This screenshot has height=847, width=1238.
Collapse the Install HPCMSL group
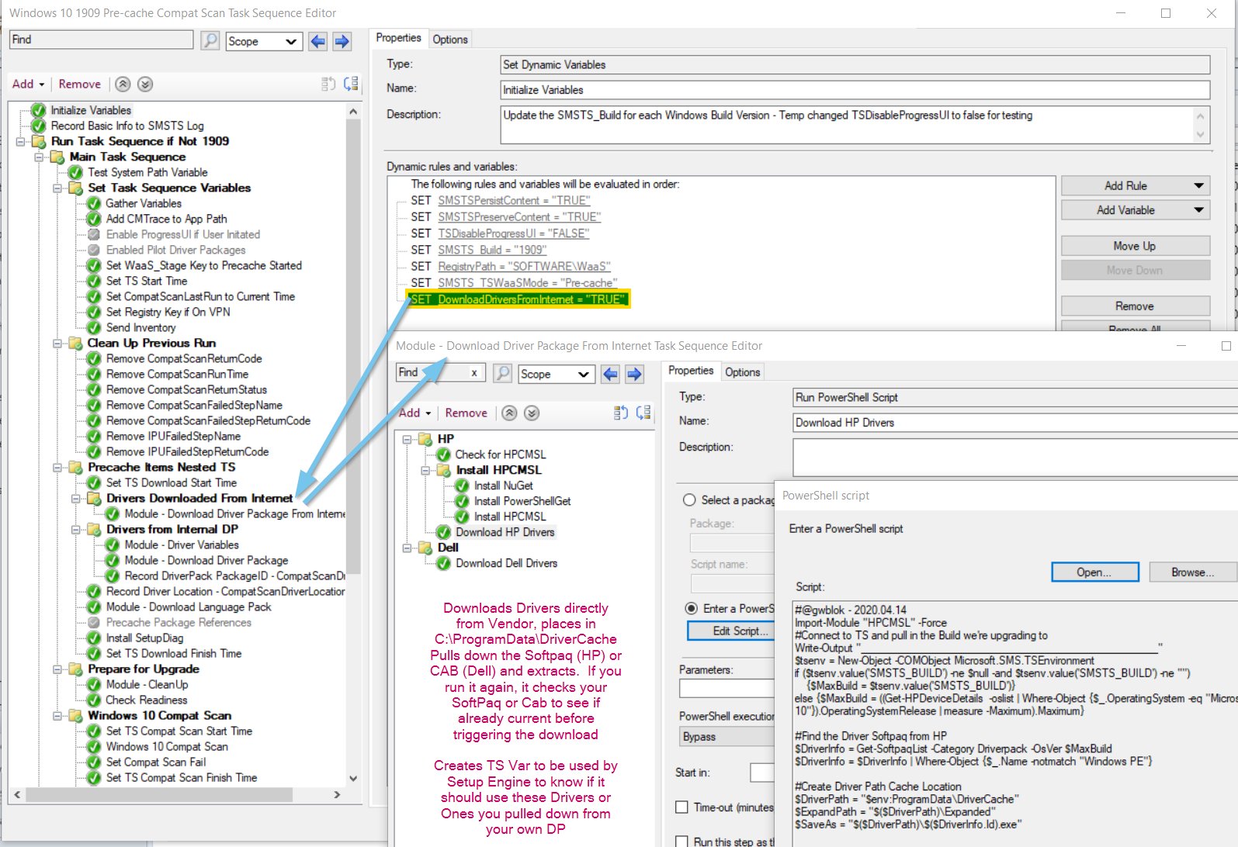(x=425, y=470)
